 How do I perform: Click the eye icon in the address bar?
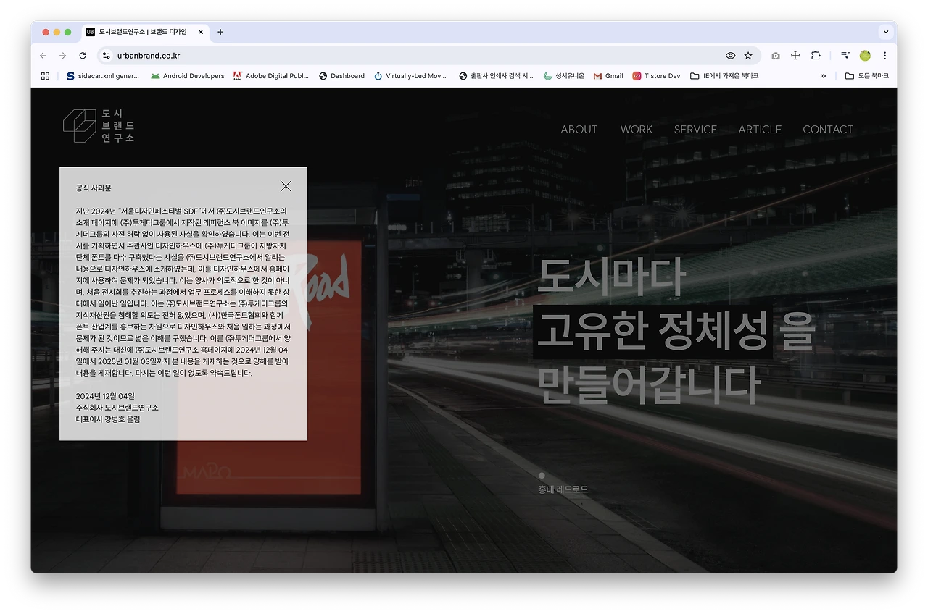tap(730, 56)
